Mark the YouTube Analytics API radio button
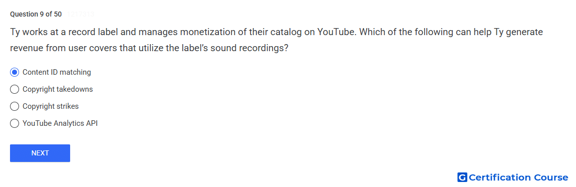576x187 pixels. (x=15, y=123)
